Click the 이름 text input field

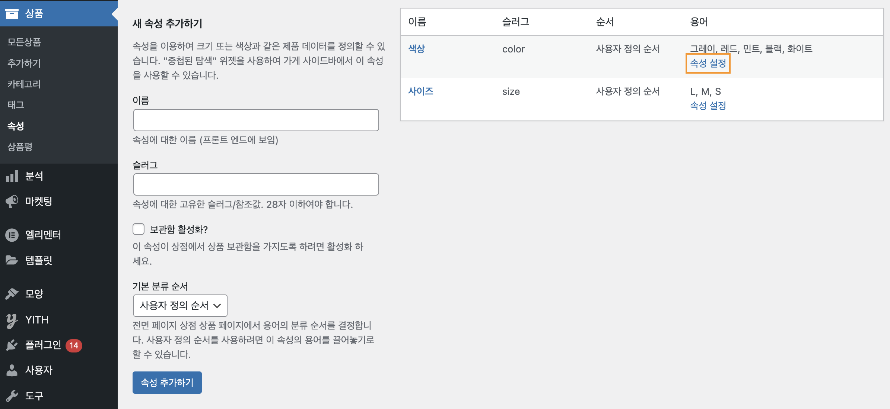click(256, 120)
